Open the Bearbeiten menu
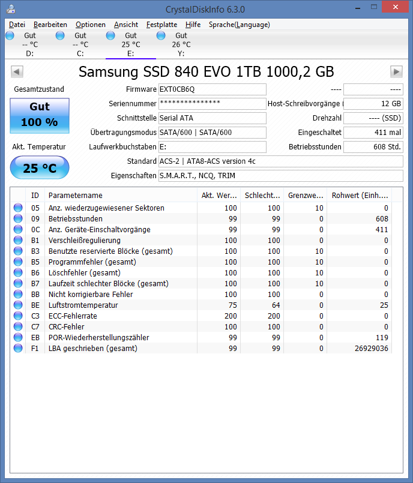The width and height of the screenshot is (413, 483). [x=50, y=25]
